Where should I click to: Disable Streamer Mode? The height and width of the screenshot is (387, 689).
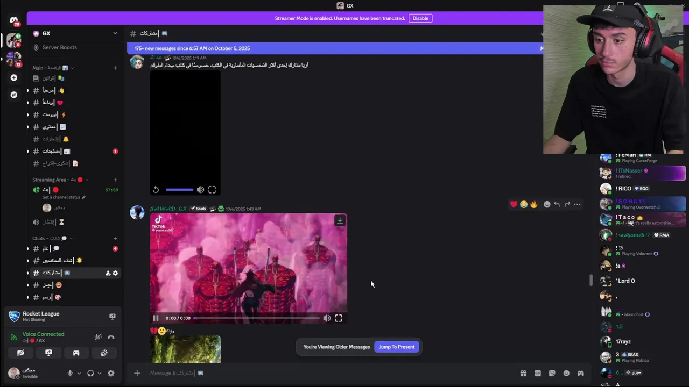(420, 18)
